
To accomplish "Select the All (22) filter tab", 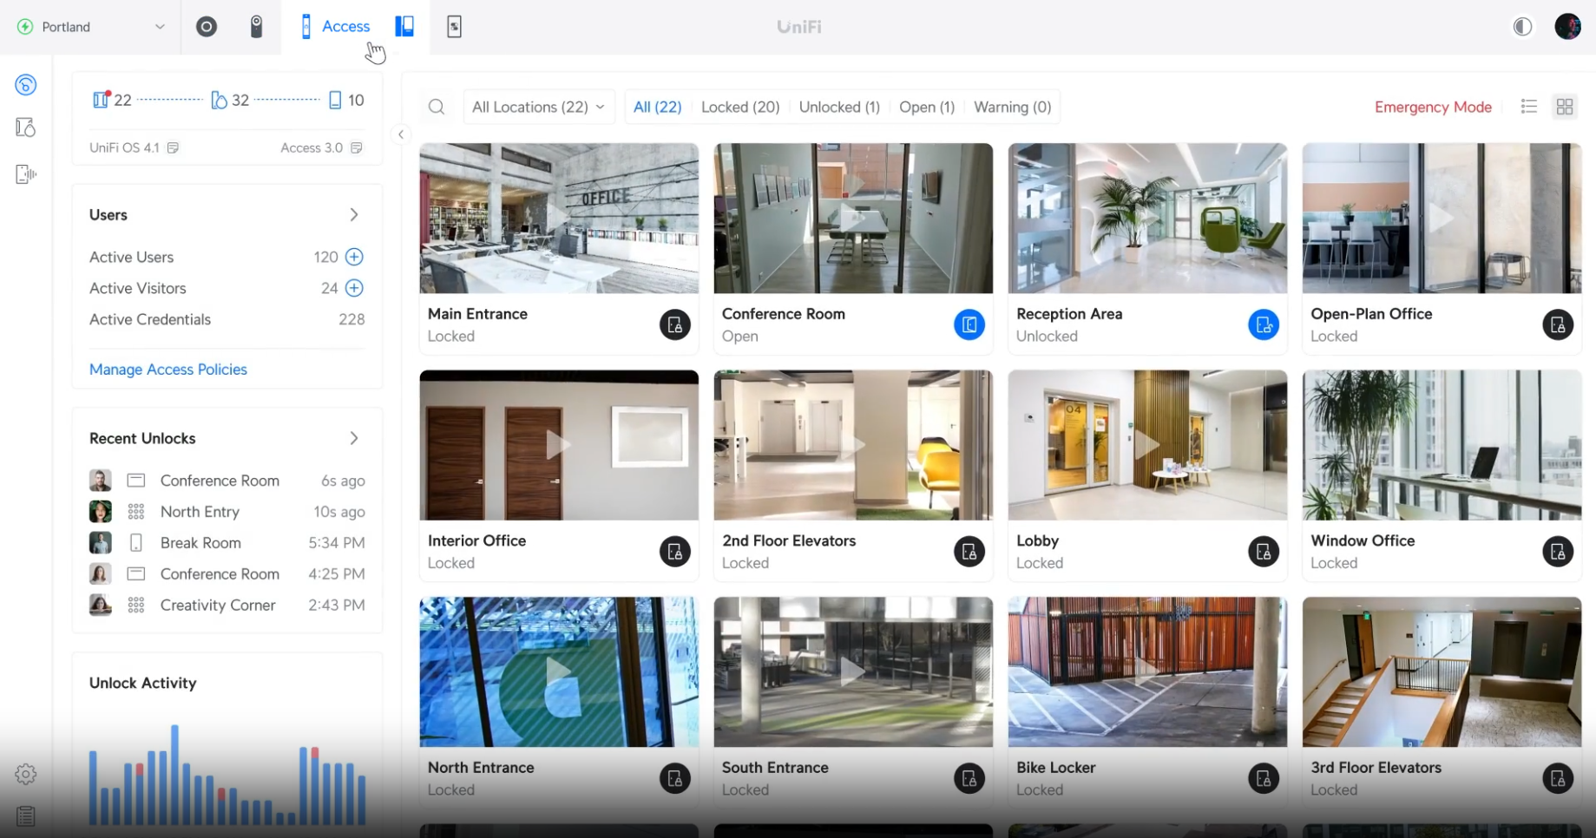I will (657, 107).
